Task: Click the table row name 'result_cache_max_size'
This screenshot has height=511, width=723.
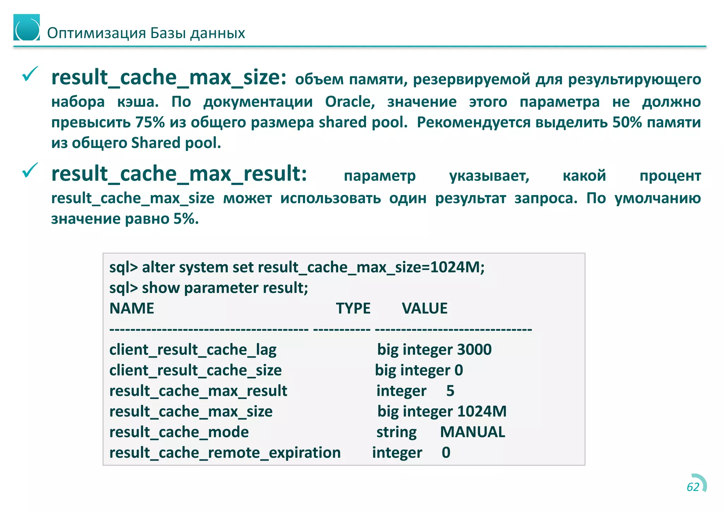Action: (x=191, y=412)
